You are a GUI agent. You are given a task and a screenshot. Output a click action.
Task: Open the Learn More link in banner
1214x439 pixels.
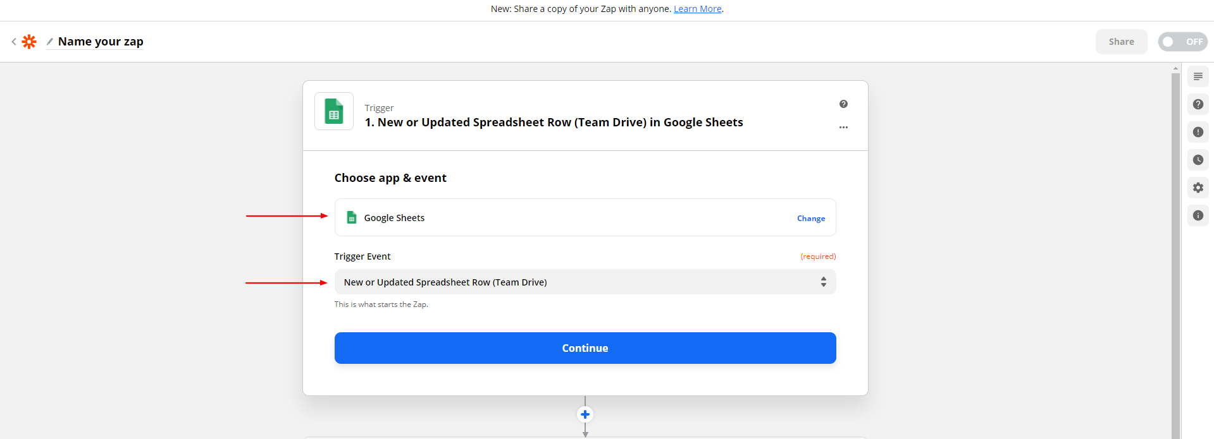tap(698, 9)
